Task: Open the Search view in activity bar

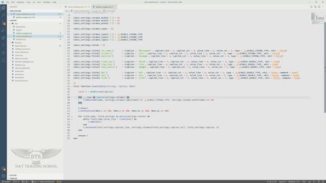Action: pyautogui.click(x=4, y=15)
